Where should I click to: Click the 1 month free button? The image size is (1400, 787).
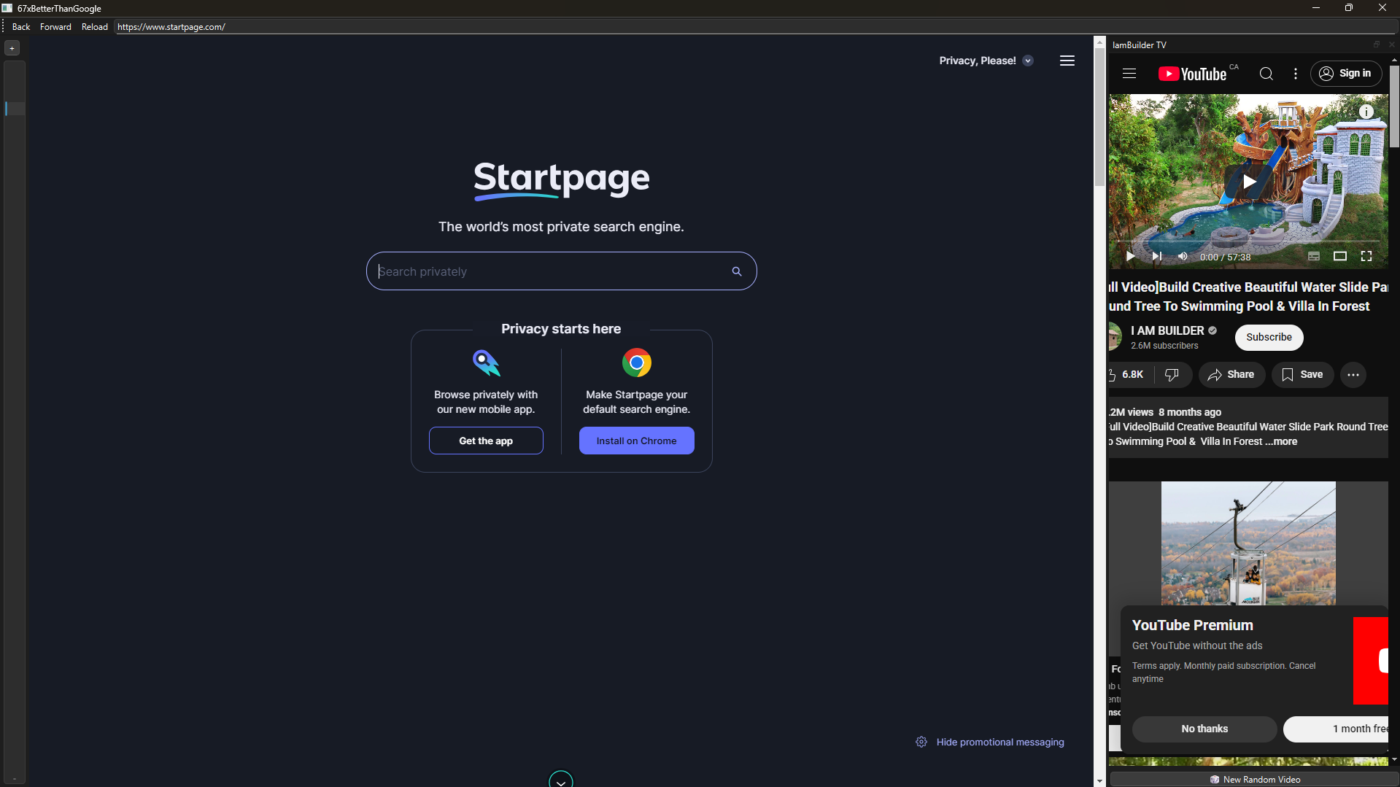tap(1337, 729)
